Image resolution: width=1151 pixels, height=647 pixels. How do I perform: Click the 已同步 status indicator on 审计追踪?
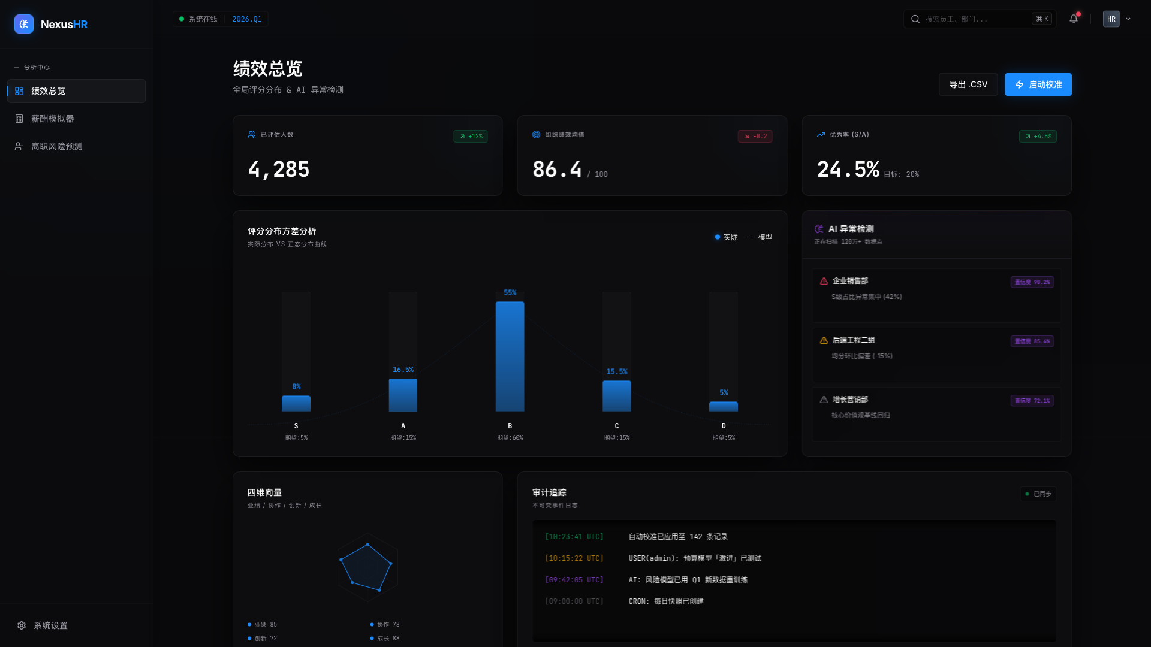point(1038,494)
